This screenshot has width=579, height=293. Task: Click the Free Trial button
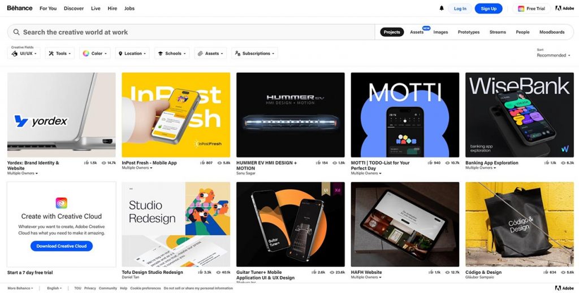532,8
